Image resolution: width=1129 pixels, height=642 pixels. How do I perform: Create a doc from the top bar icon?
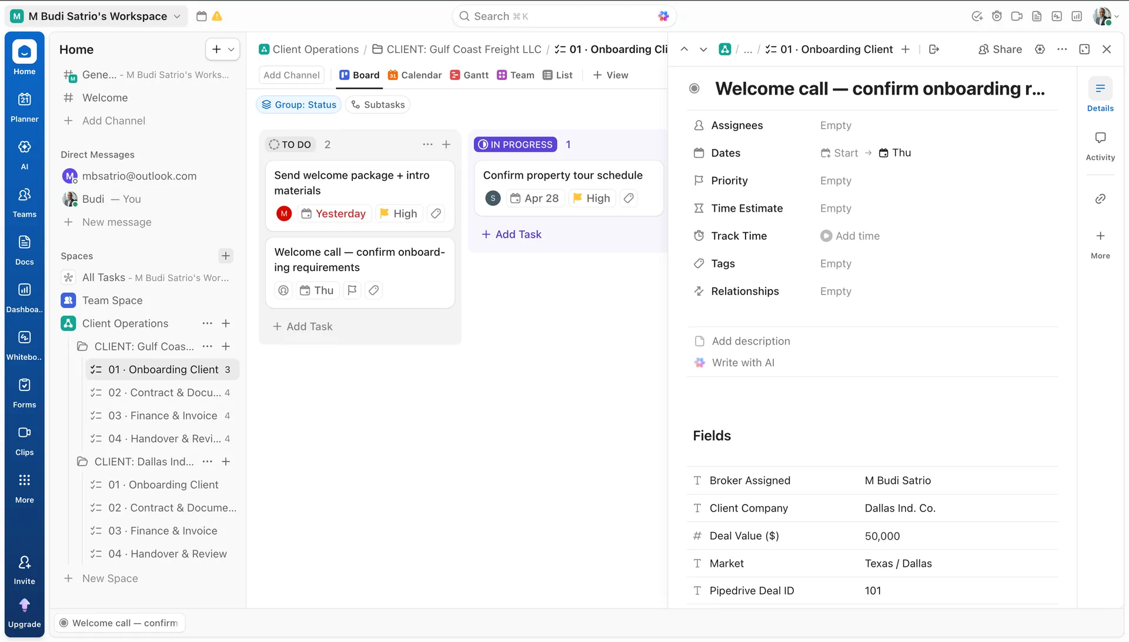coord(1037,16)
